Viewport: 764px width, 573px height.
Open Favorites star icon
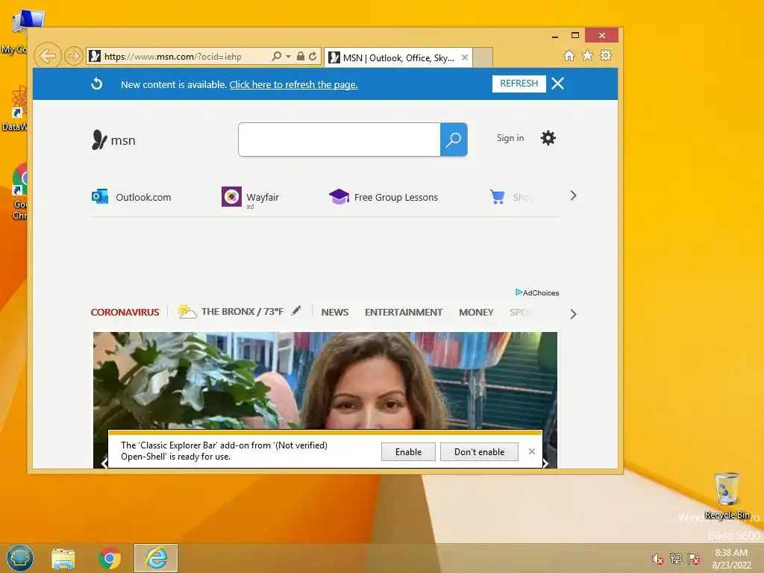[x=588, y=55]
